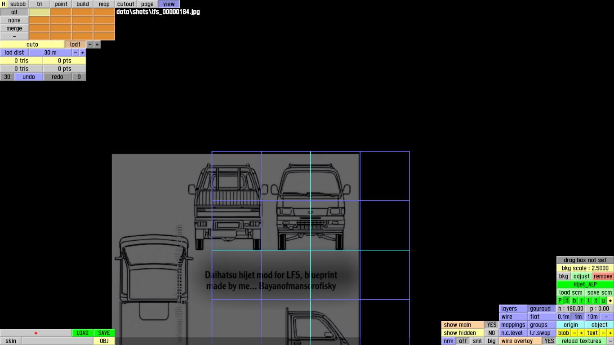Redo the last undone edit
The width and height of the screenshot is (614, 345).
pyautogui.click(x=58, y=77)
